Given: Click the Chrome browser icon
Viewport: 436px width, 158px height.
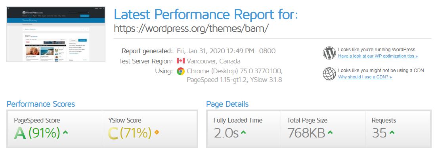Looking at the screenshot, I should 180,71.
